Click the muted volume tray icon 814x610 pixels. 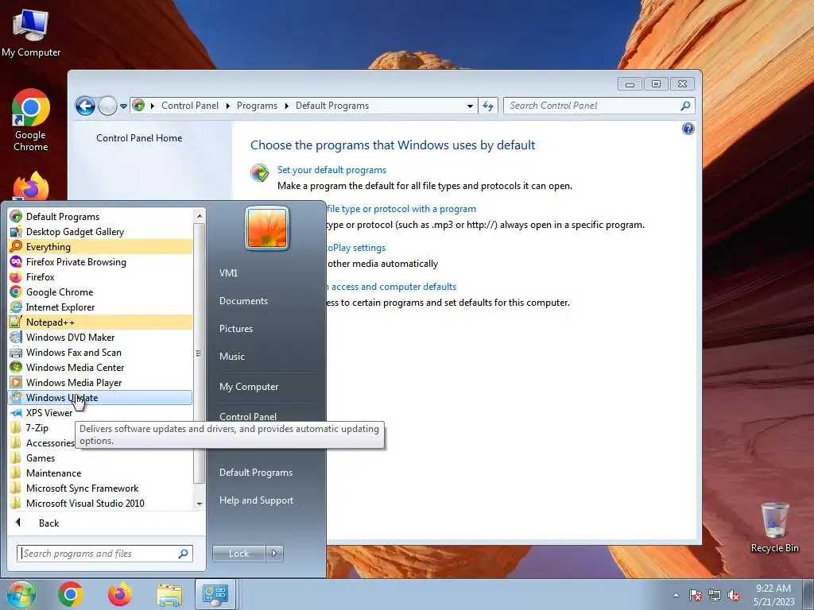734,595
